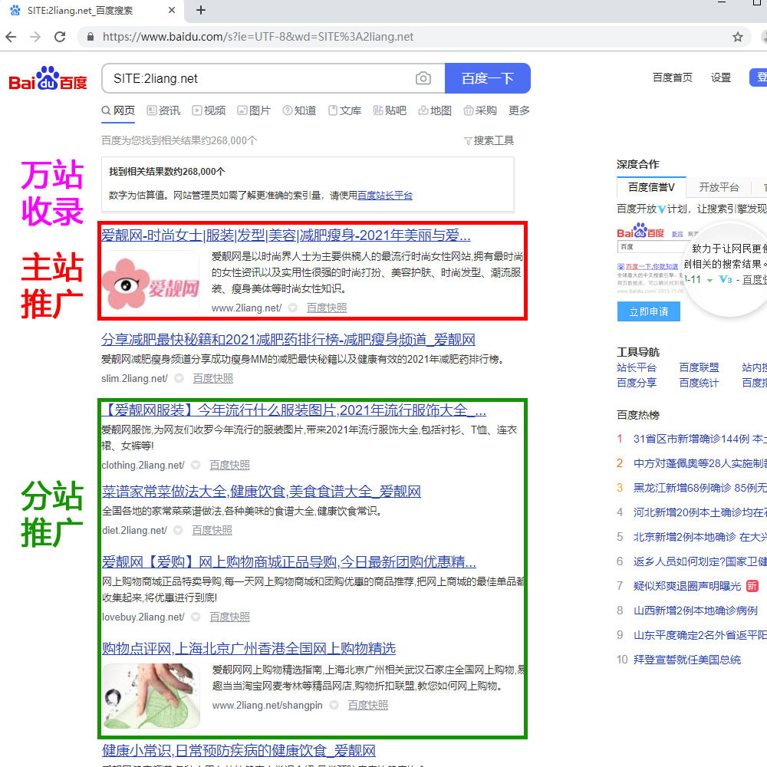Click the padlock site-security icon
The width and height of the screenshot is (767, 767).
[90, 37]
